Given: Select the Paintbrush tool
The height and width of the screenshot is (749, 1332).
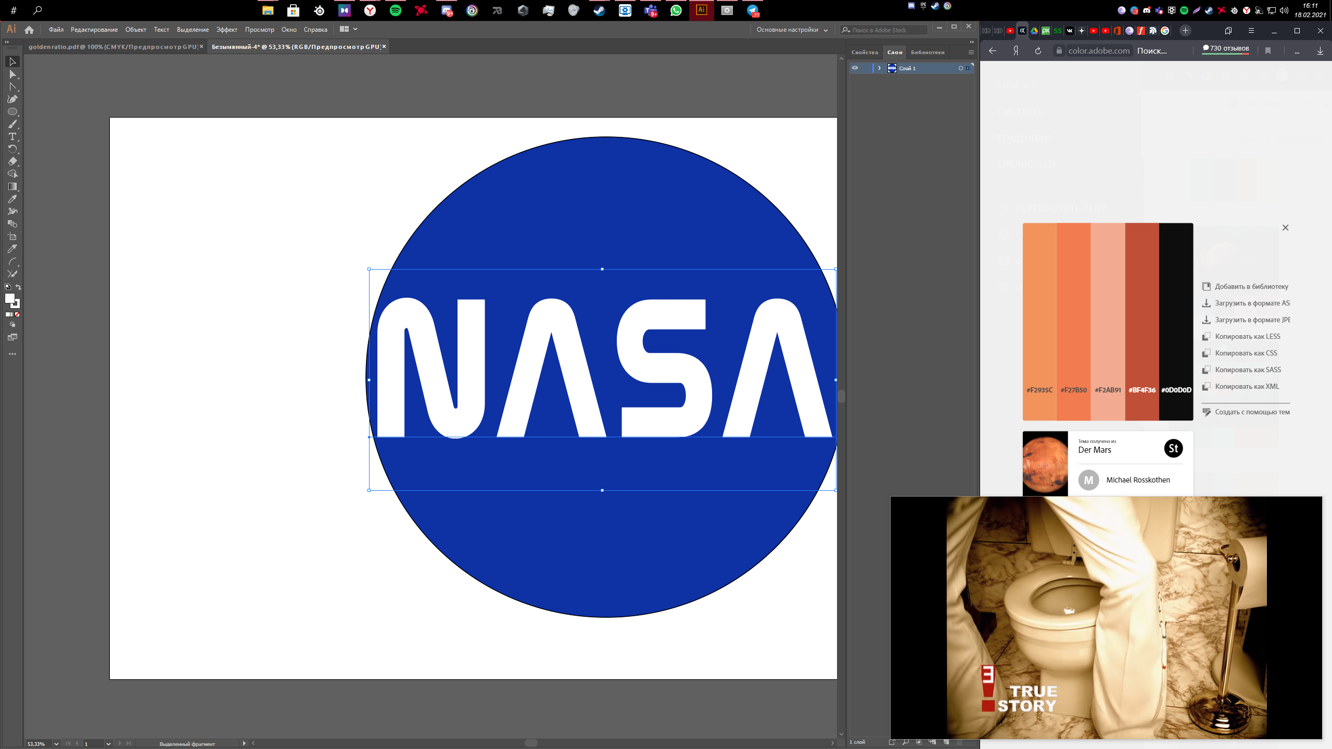Looking at the screenshot, I should 12,124.
